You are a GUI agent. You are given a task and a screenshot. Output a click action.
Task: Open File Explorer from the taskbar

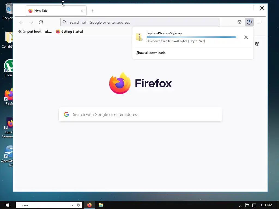coord(101,205)
